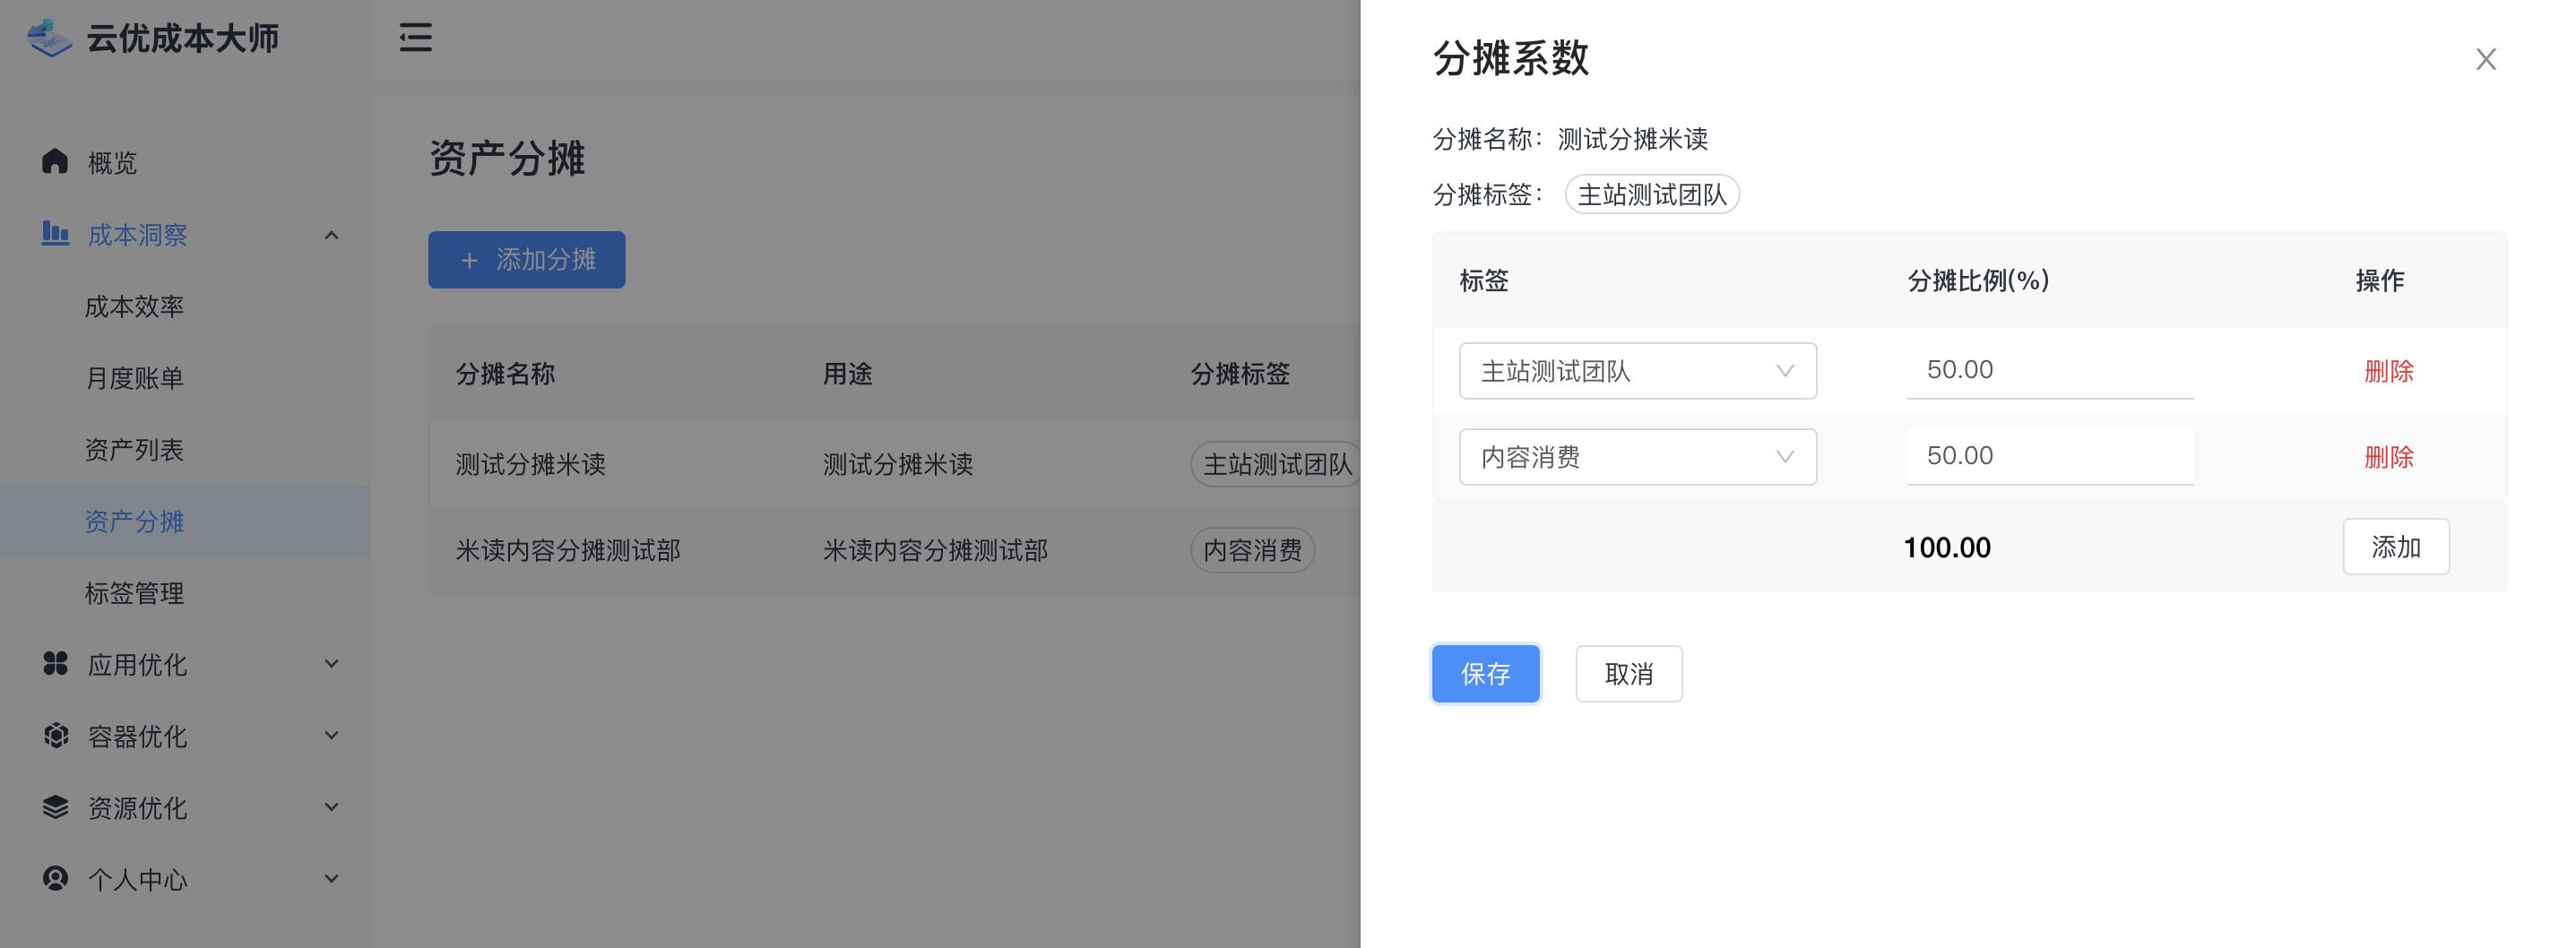Expand the 个人中心 menu chevron
The height and width of the screenshot is (948, 2576).
[332, 879]
